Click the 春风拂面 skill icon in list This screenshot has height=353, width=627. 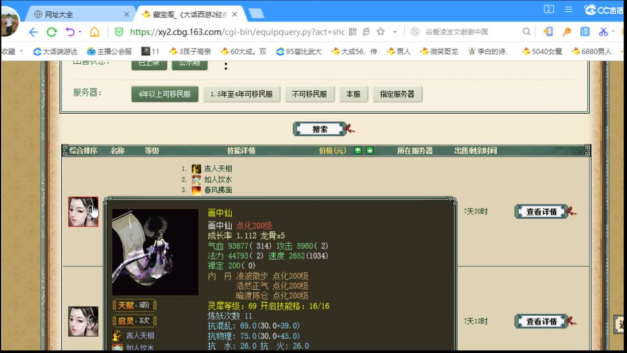tap(196, 190)
